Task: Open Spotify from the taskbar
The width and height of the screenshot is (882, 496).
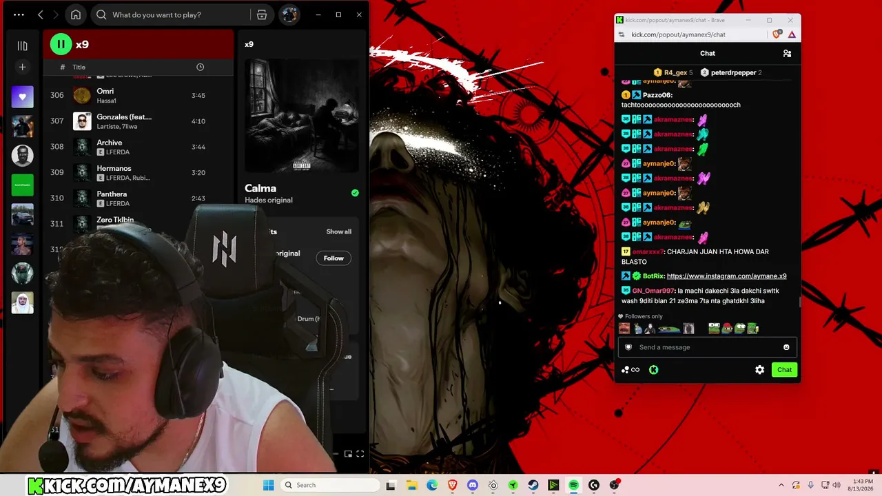Action: click(x=573, y=485)
